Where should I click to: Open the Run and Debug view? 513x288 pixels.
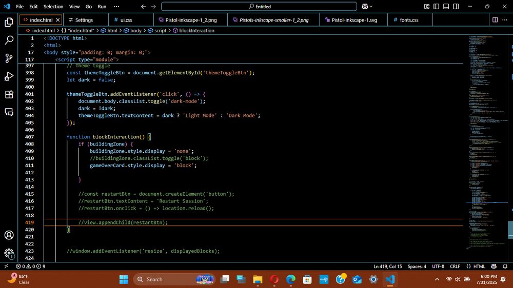(9, 76)
